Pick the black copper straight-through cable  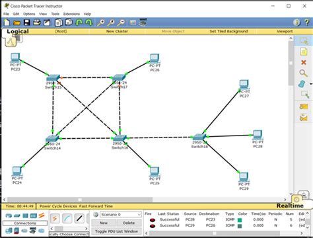click(x=79, y=218)
